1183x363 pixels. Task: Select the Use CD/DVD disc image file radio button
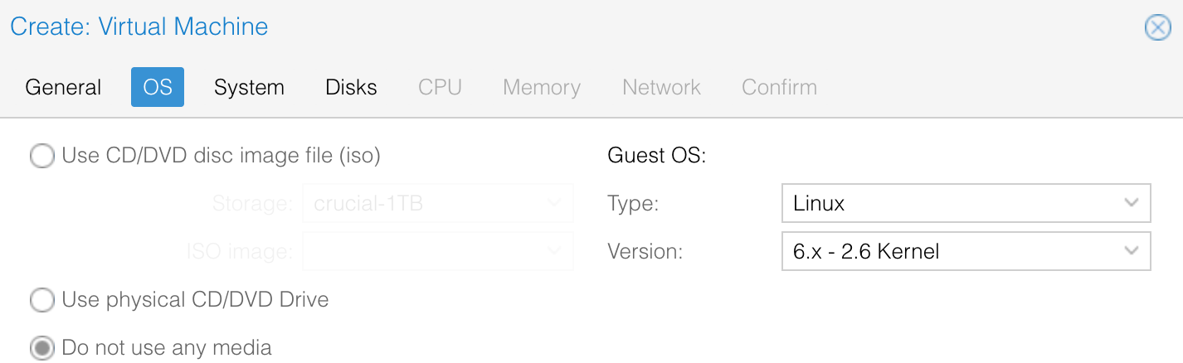point(41,156)
